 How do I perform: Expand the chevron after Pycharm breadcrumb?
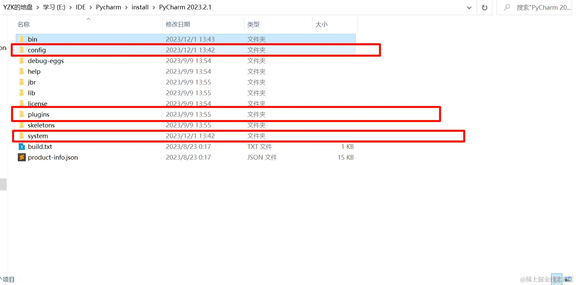point(126,7)
